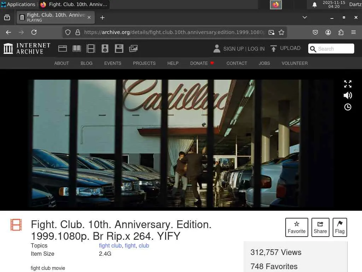Screen dimensions: 362x272
Task: Click the item title Fight. Club. 10th. Anniversary
Action: click(x=121, y=230)
